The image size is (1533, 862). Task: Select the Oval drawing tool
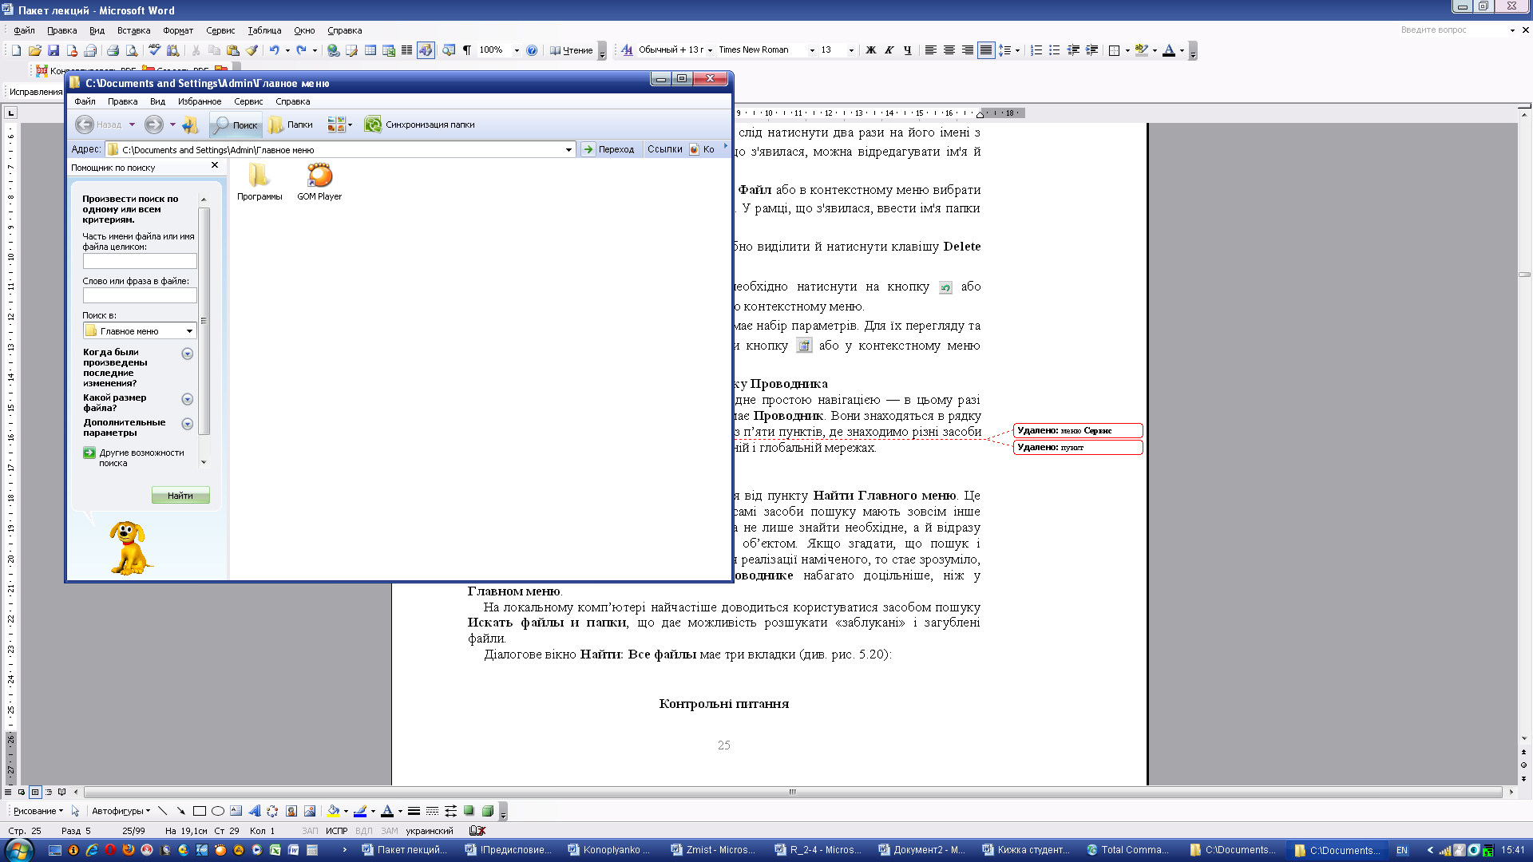pos(217,811)
